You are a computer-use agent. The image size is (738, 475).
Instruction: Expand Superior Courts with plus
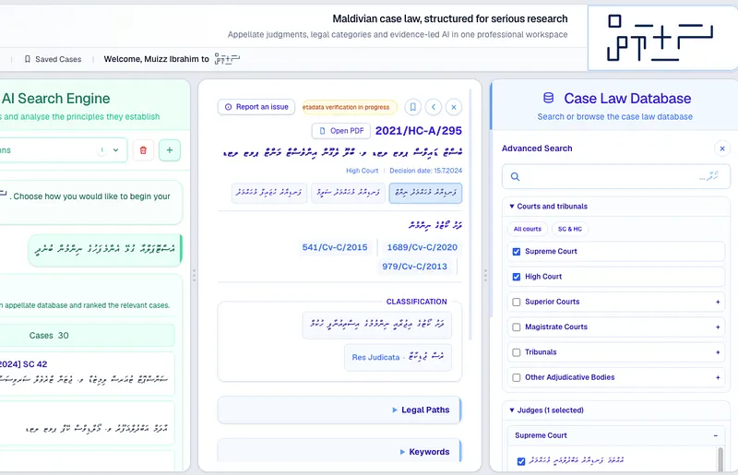718,302
